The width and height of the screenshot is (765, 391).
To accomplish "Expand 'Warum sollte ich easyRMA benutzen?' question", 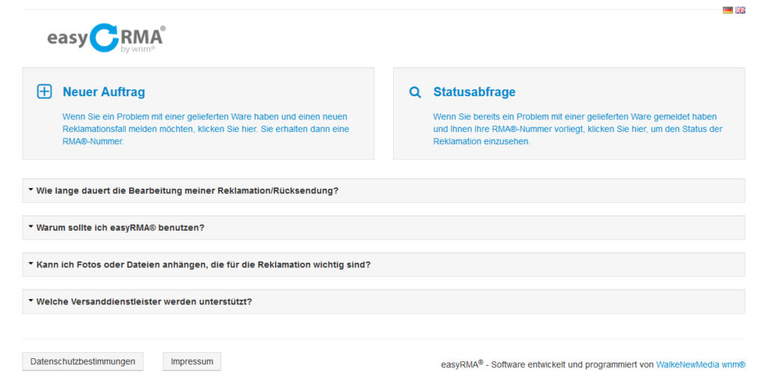I will [383, 228].
